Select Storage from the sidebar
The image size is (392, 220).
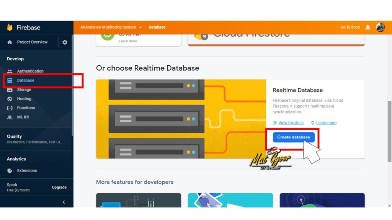(24, 90)
